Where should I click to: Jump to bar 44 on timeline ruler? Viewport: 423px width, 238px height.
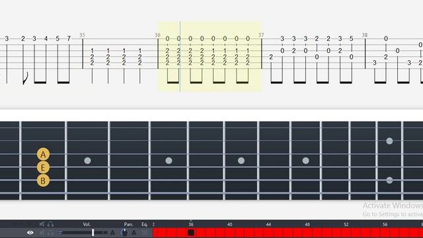[x=268, y=224]
